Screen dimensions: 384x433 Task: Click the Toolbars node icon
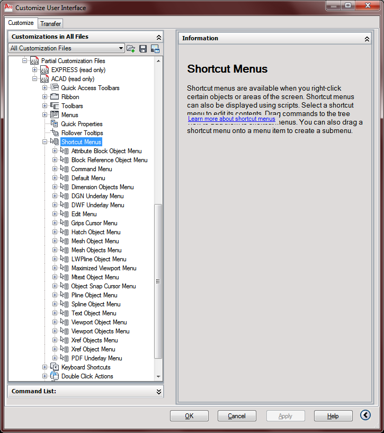[x=55, y=106]
